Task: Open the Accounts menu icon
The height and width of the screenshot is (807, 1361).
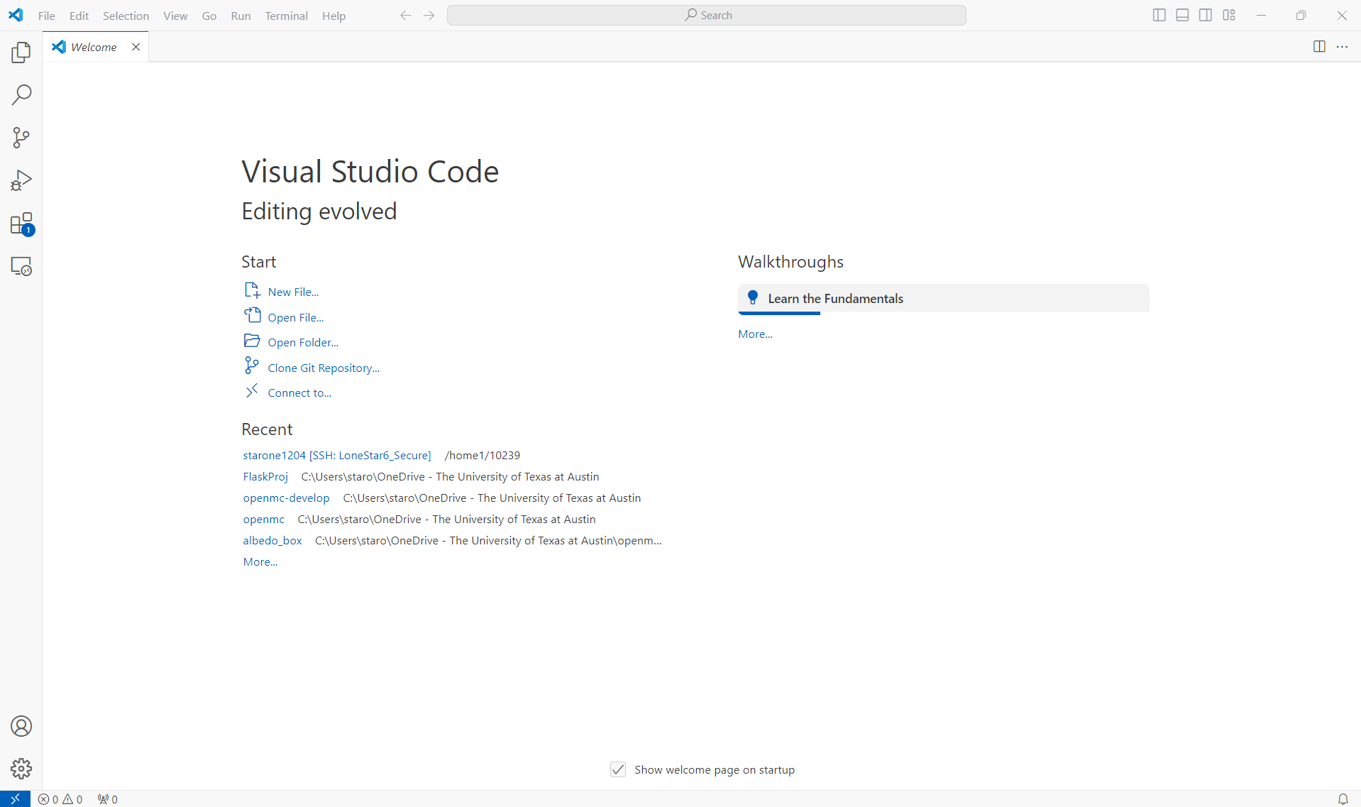Action: 21,726
